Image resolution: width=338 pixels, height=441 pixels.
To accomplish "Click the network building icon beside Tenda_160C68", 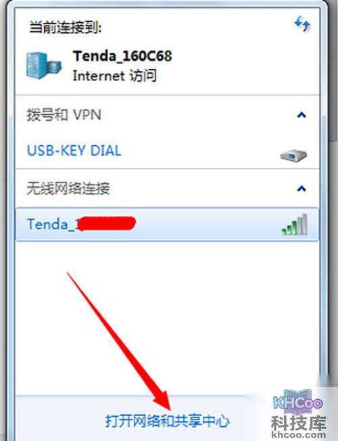I will pyautogui.click(x=43, y=66).
